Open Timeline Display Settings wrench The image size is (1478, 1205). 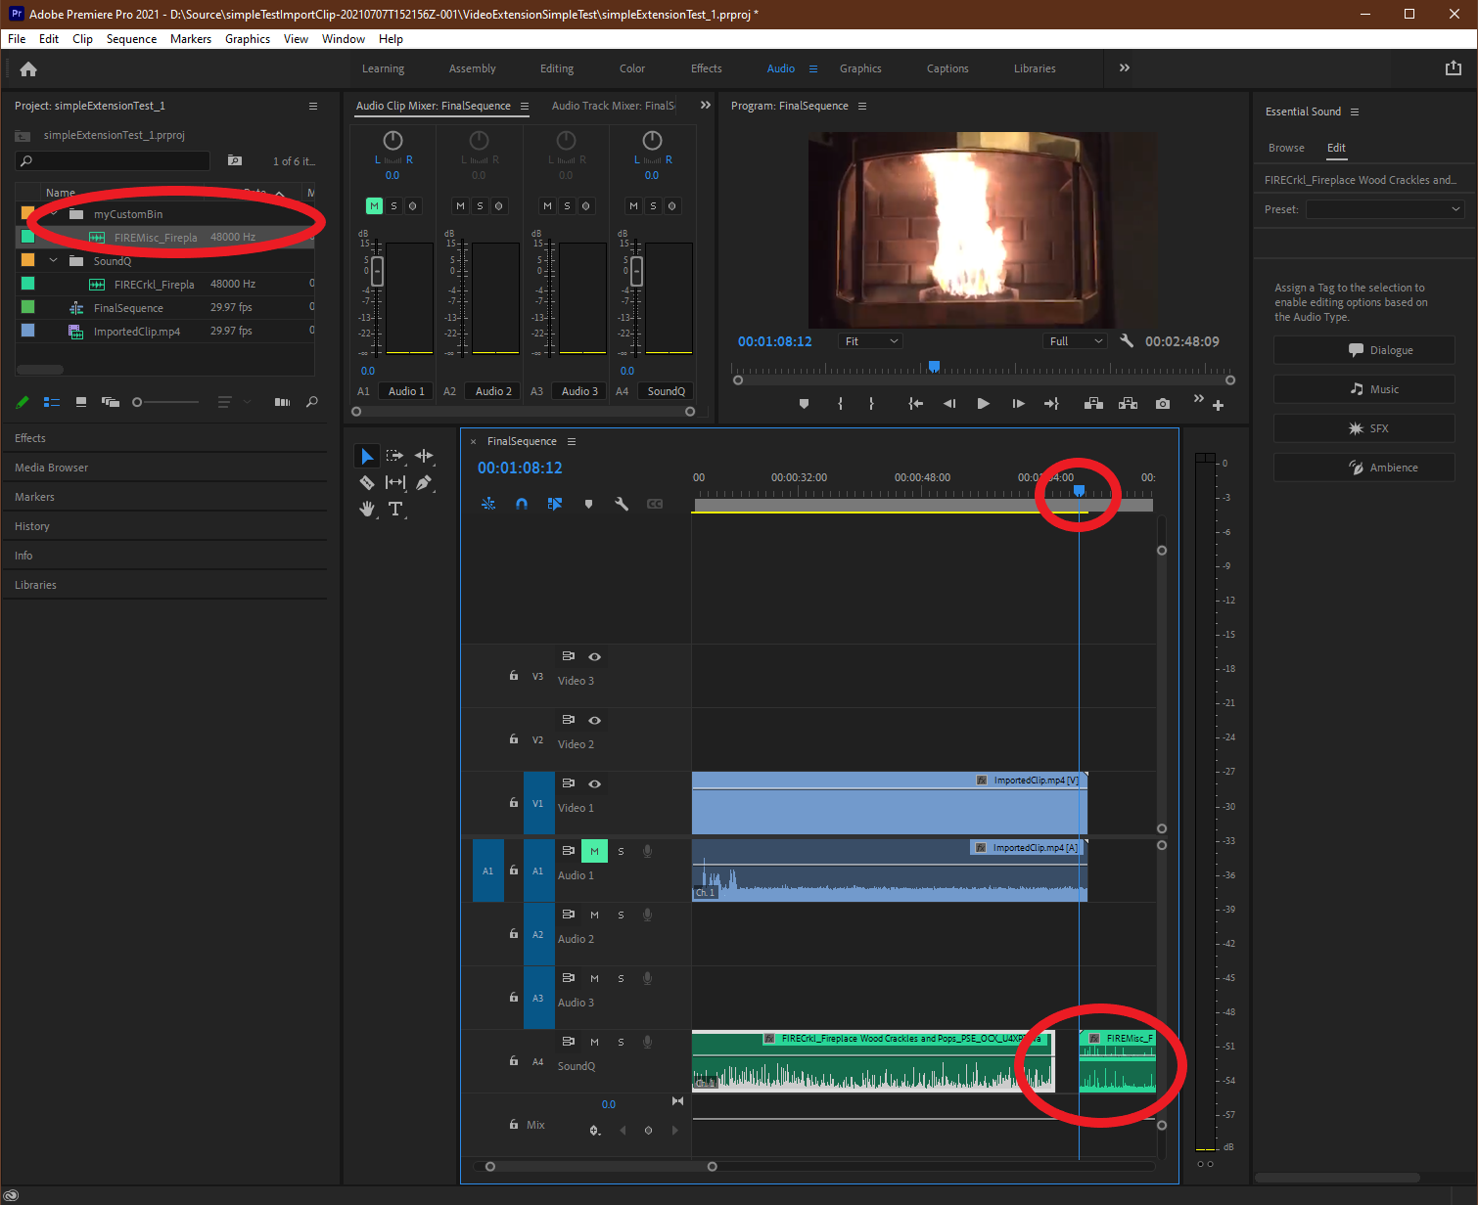(622, 504)
